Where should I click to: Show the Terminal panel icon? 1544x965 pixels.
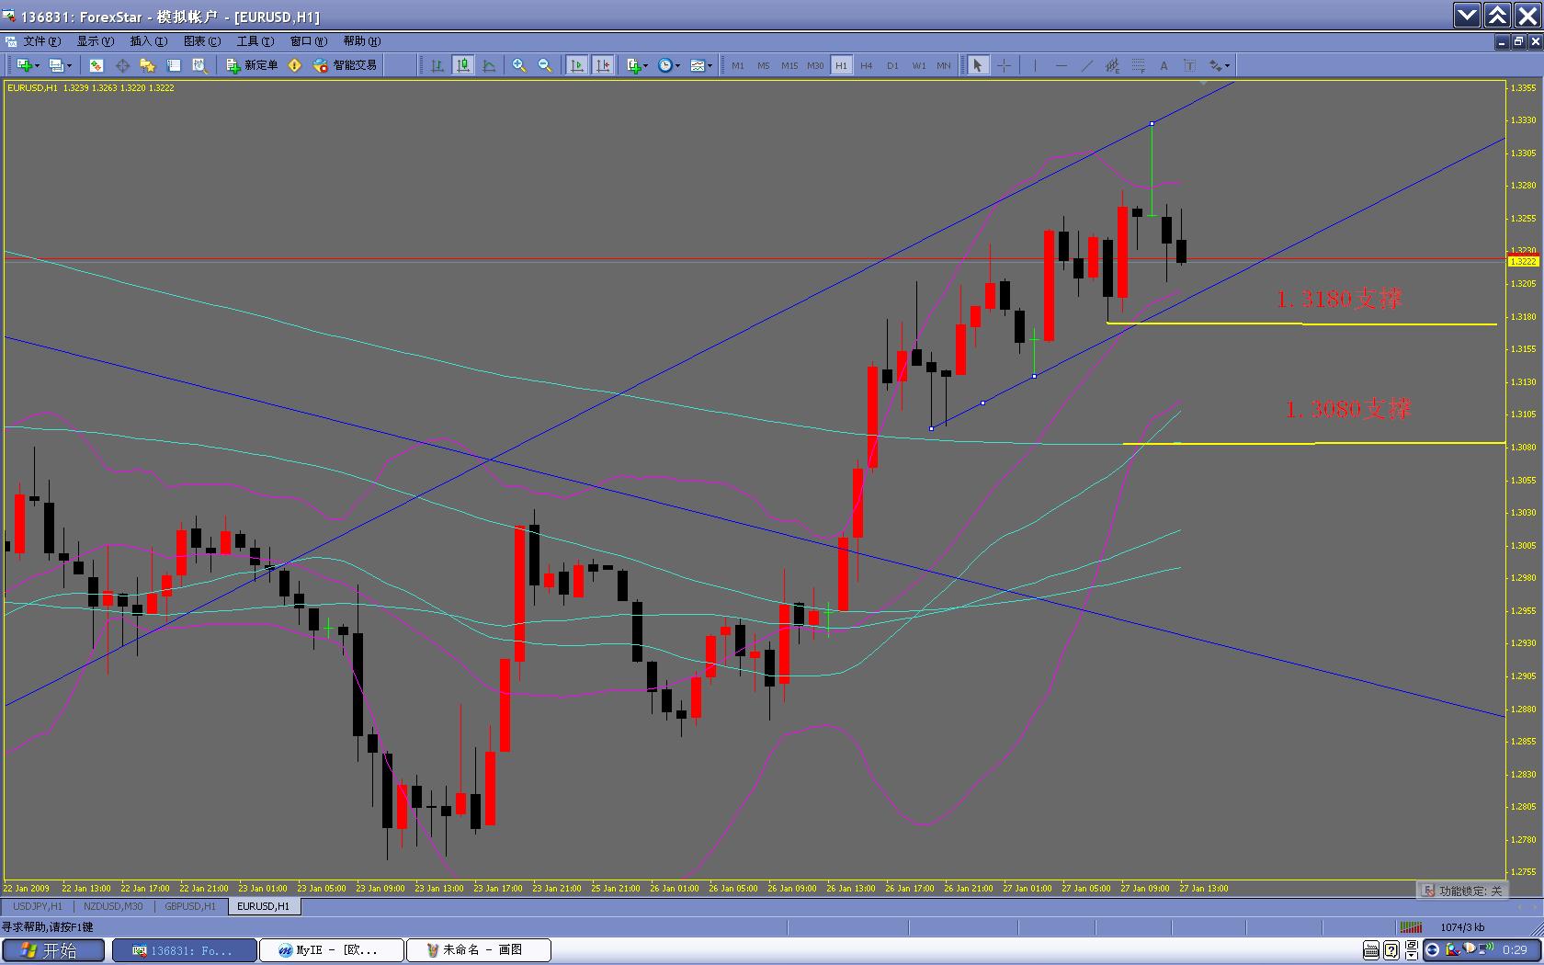173,65
